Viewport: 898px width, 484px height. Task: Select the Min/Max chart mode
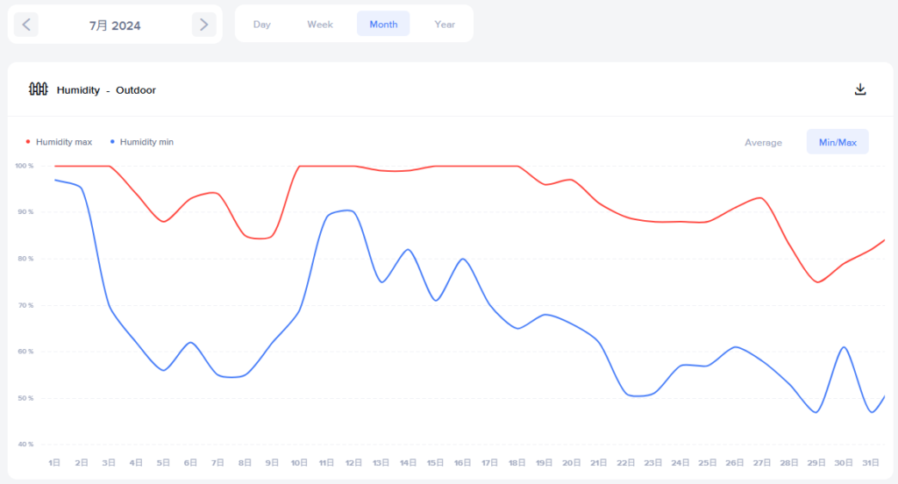pos(837,142)
